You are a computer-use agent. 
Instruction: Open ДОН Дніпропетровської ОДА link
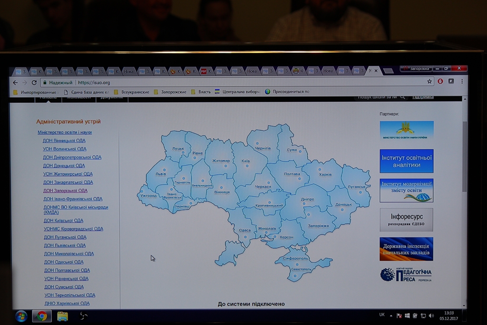pos(72,158)
